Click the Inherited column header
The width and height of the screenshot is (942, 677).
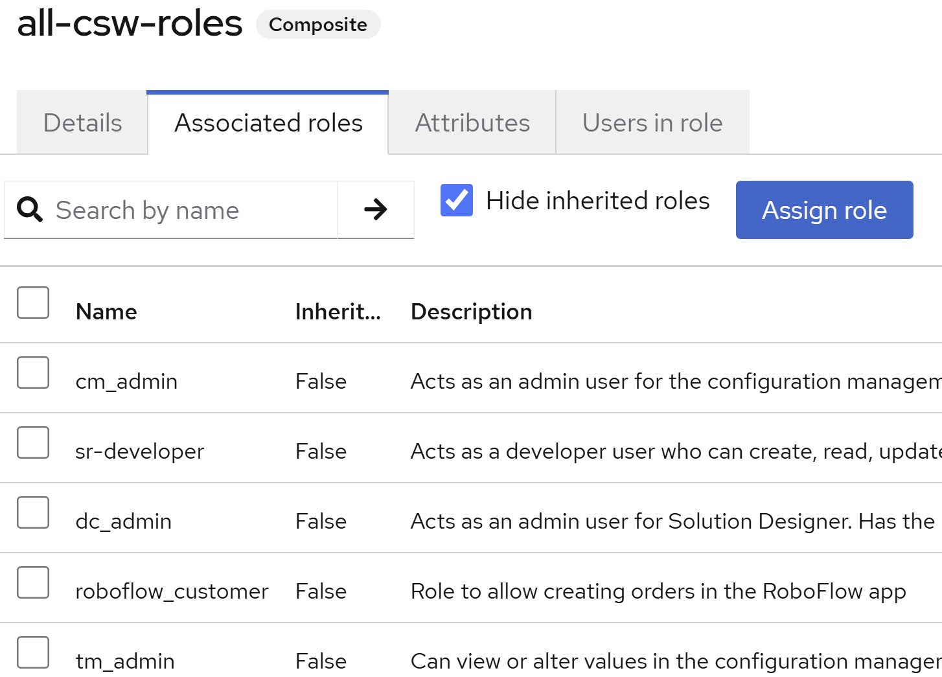point(338,312)
